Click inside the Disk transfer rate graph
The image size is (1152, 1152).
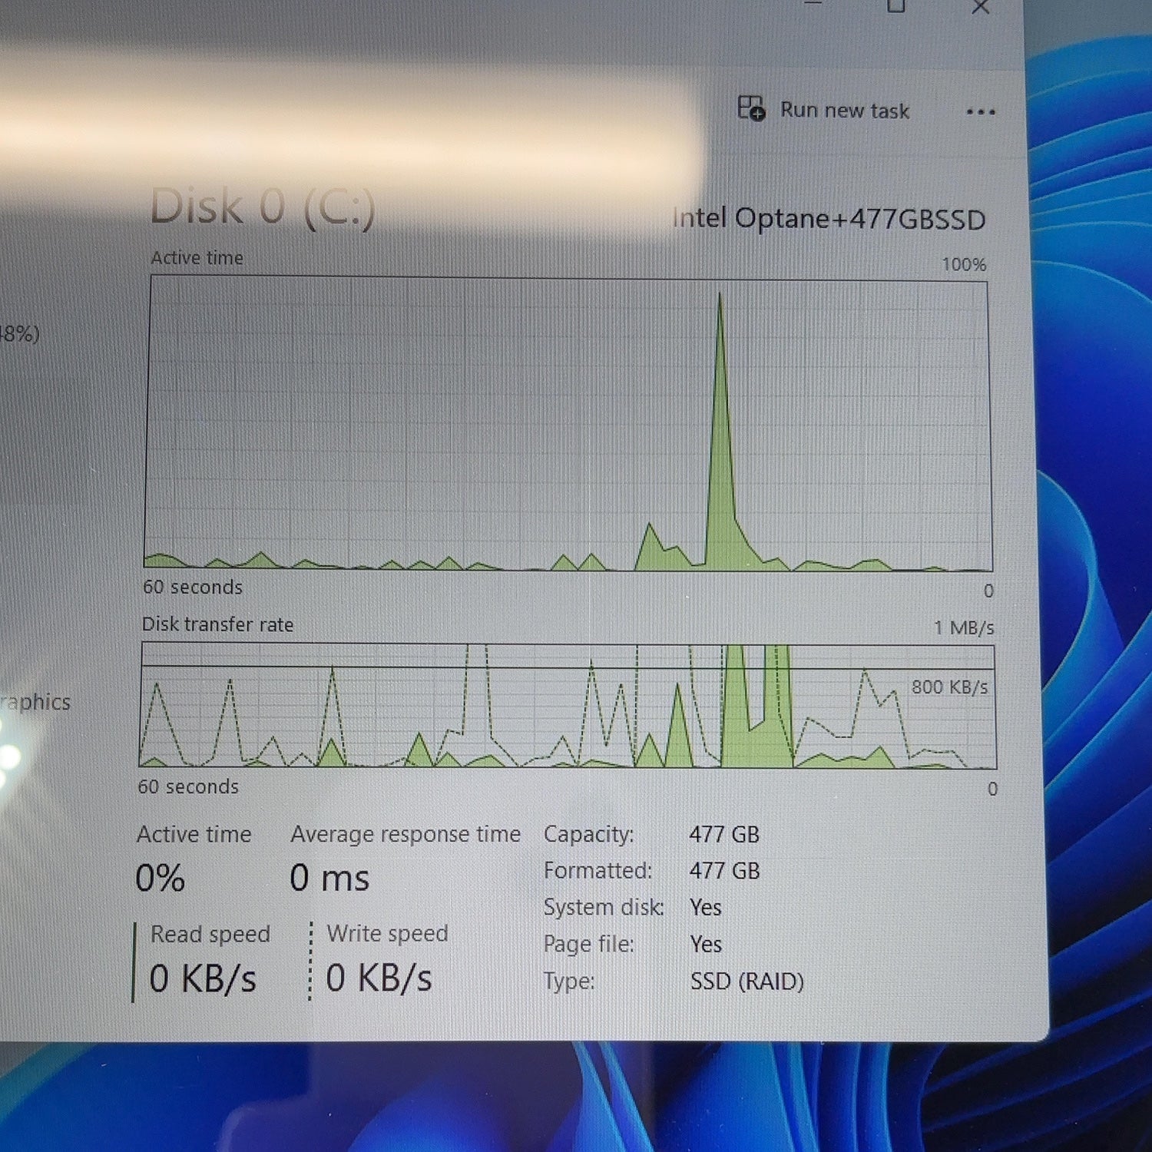coord(568,706)
